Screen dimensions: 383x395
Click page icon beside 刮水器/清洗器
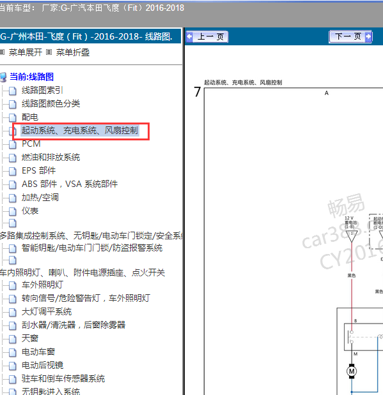13,325
